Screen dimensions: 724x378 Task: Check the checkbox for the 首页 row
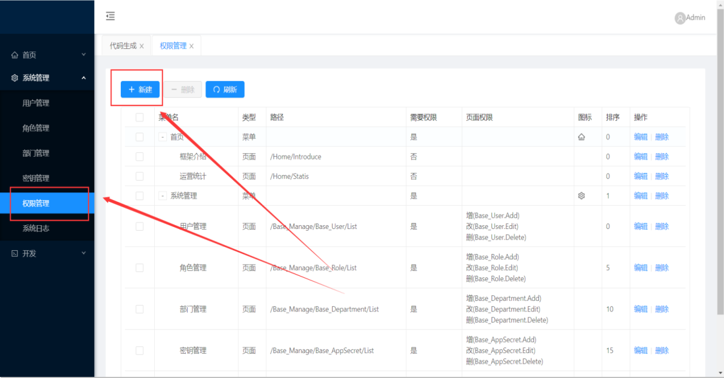pyautogui.click(x=139, y=137)
